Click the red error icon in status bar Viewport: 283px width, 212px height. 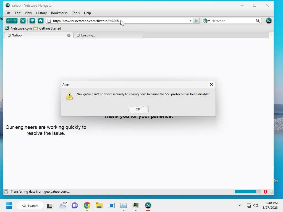(x=265, y=192)
